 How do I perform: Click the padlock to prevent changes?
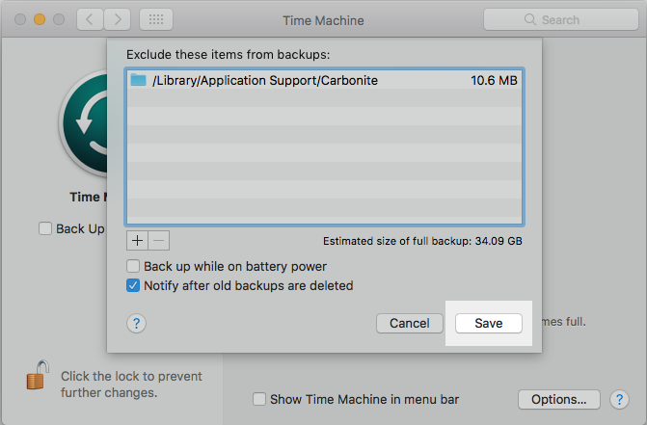[x=38, y=377]
